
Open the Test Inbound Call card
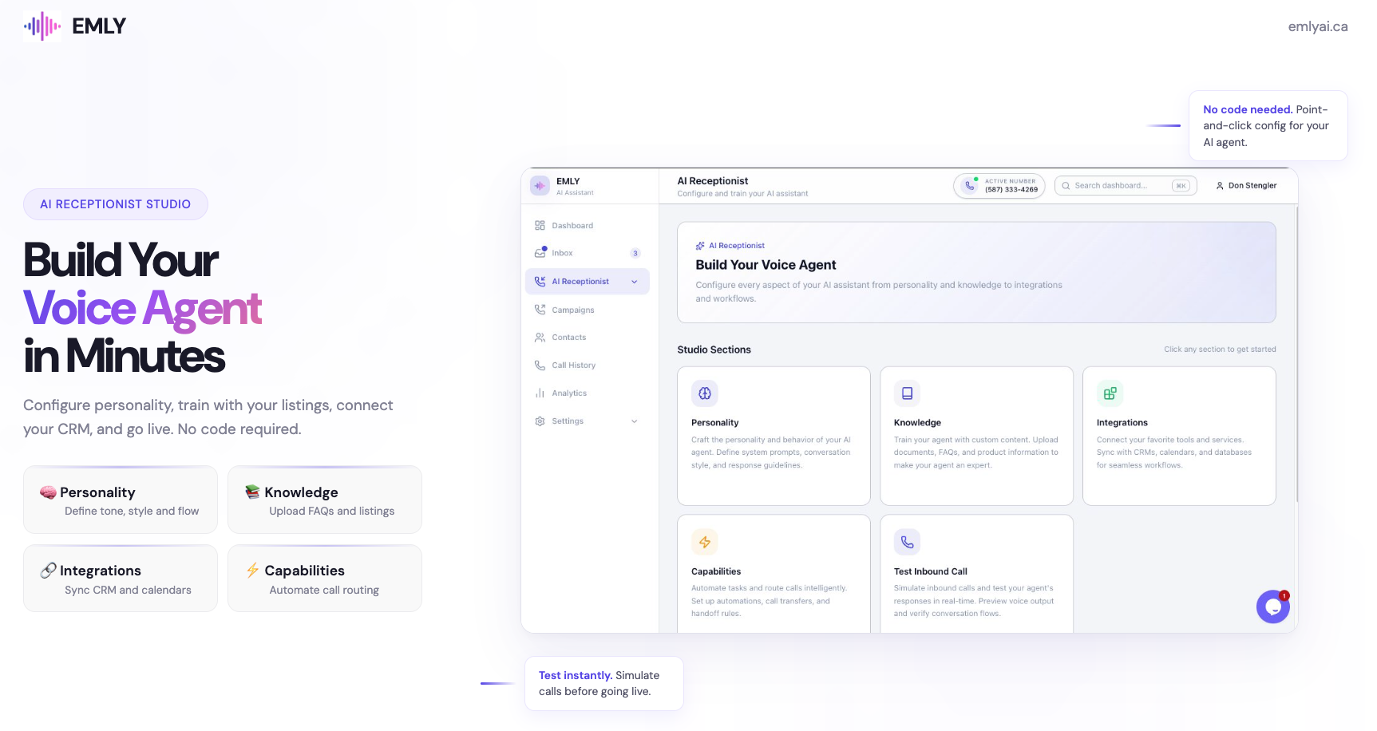click(976, 574)
